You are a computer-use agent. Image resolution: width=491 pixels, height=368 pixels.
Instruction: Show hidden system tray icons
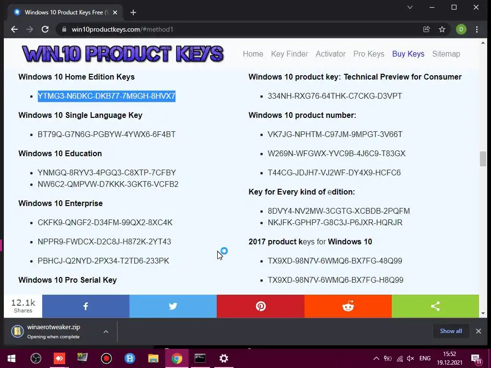click(x=376, y=358)
